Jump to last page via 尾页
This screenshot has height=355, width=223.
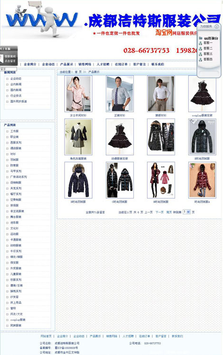pyautogui.click(x=169, y=212)
